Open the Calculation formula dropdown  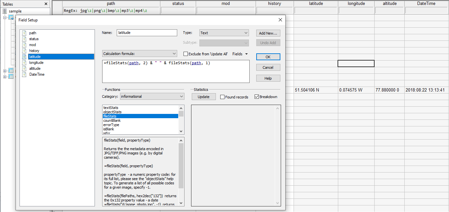[140, 54]
